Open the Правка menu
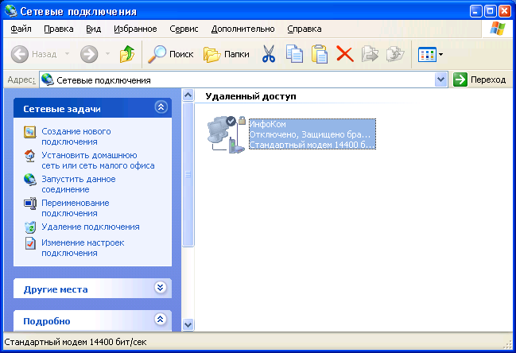Viewport: 516px width, 353px height. [x=59, y=29]
